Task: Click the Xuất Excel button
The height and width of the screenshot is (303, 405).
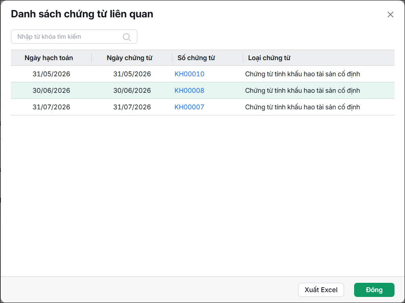Action: 321,290
